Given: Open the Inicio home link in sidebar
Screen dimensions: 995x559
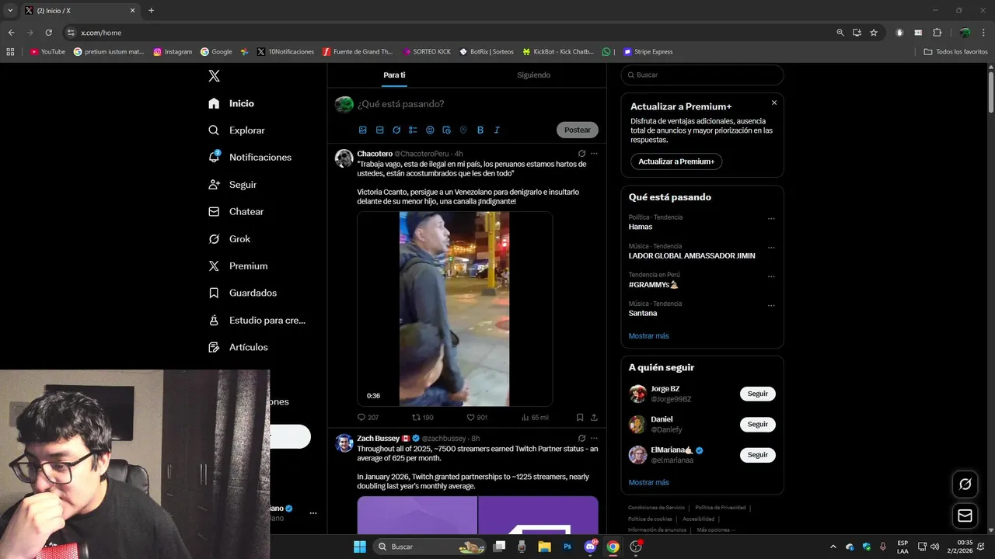Looking at the screenshot, I should click(x=232, y=103).
